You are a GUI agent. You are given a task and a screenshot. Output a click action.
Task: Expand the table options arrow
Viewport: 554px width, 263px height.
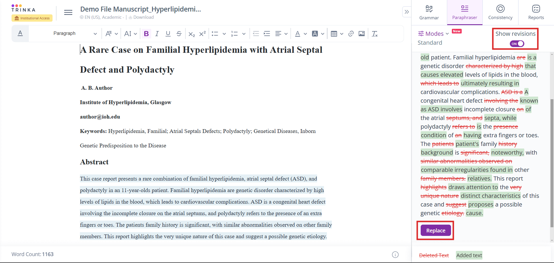pyautogui.click(x=342, y=34)
